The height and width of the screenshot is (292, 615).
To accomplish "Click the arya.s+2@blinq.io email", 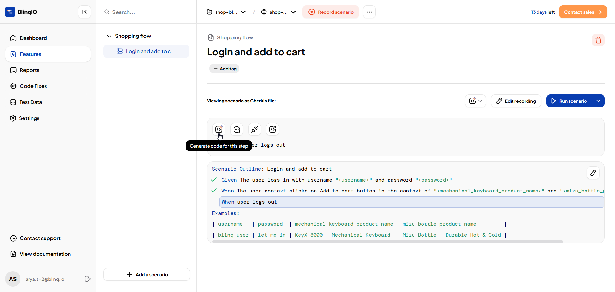I will (x=45, y=279).
